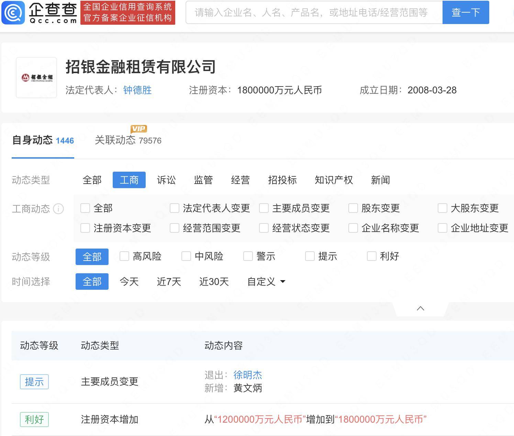Check 经营状态变更 checkbox
The width and height of the screenshot is (514, 436).
(264, 228)
